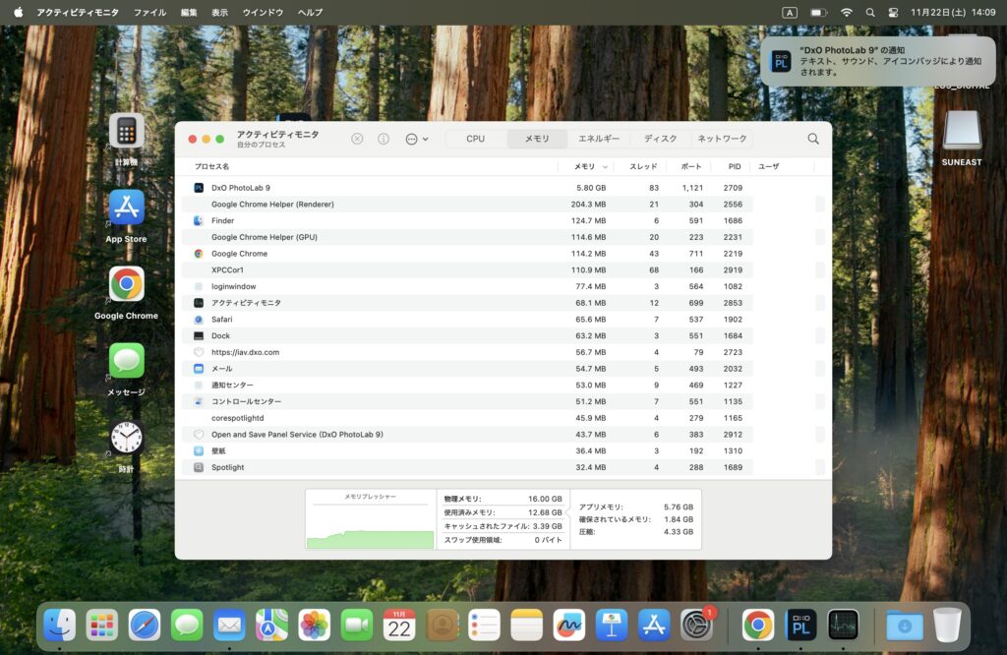This screenshot has width=1007, height=655.
Task: Switch to the ネットワーク tab
Action: coord(722,140)
